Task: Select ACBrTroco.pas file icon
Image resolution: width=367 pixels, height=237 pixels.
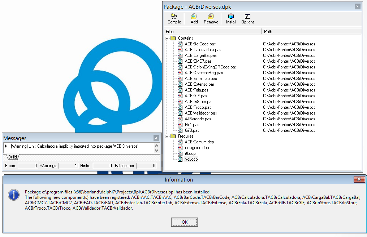Action: pos(180,107)
